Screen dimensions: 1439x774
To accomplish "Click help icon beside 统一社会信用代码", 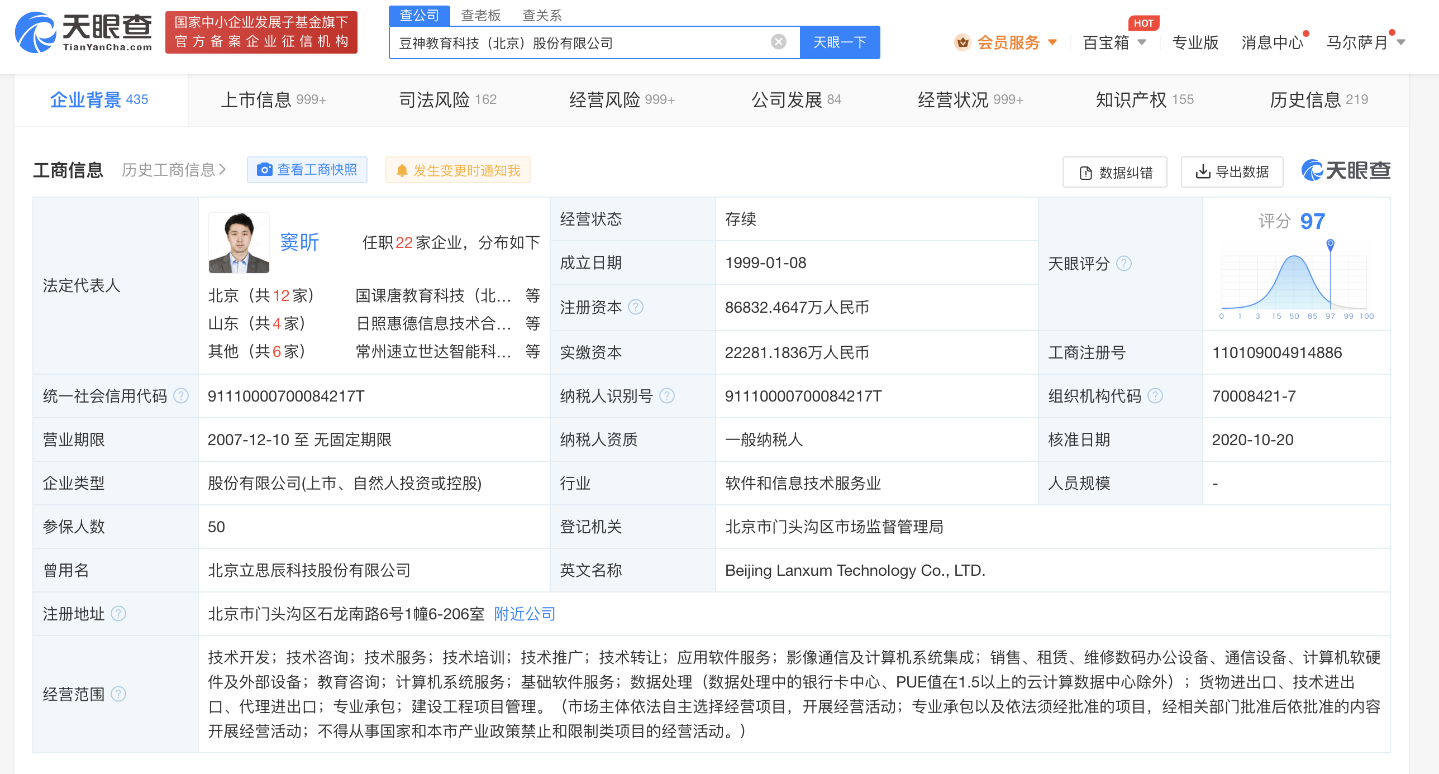I will [180, 396].
